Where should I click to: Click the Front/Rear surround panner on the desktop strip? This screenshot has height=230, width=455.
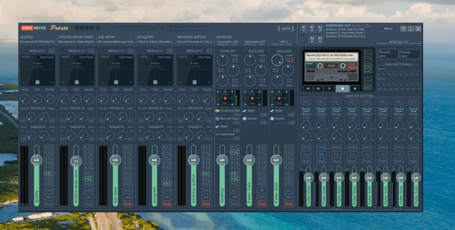pos(225,98)
